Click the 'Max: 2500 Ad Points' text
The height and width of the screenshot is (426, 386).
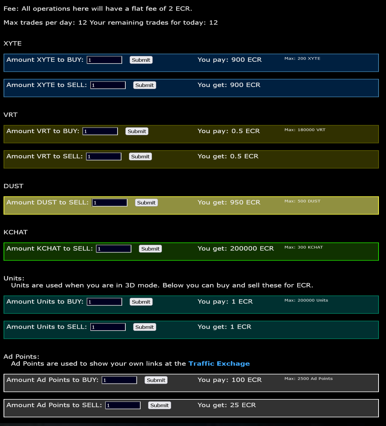(x=309, y=379)
